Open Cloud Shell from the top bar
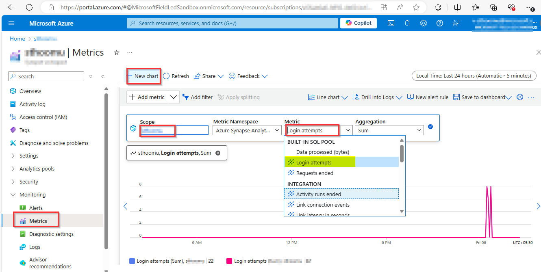Viewport: 541px width, 272px height. coord(391,23)
